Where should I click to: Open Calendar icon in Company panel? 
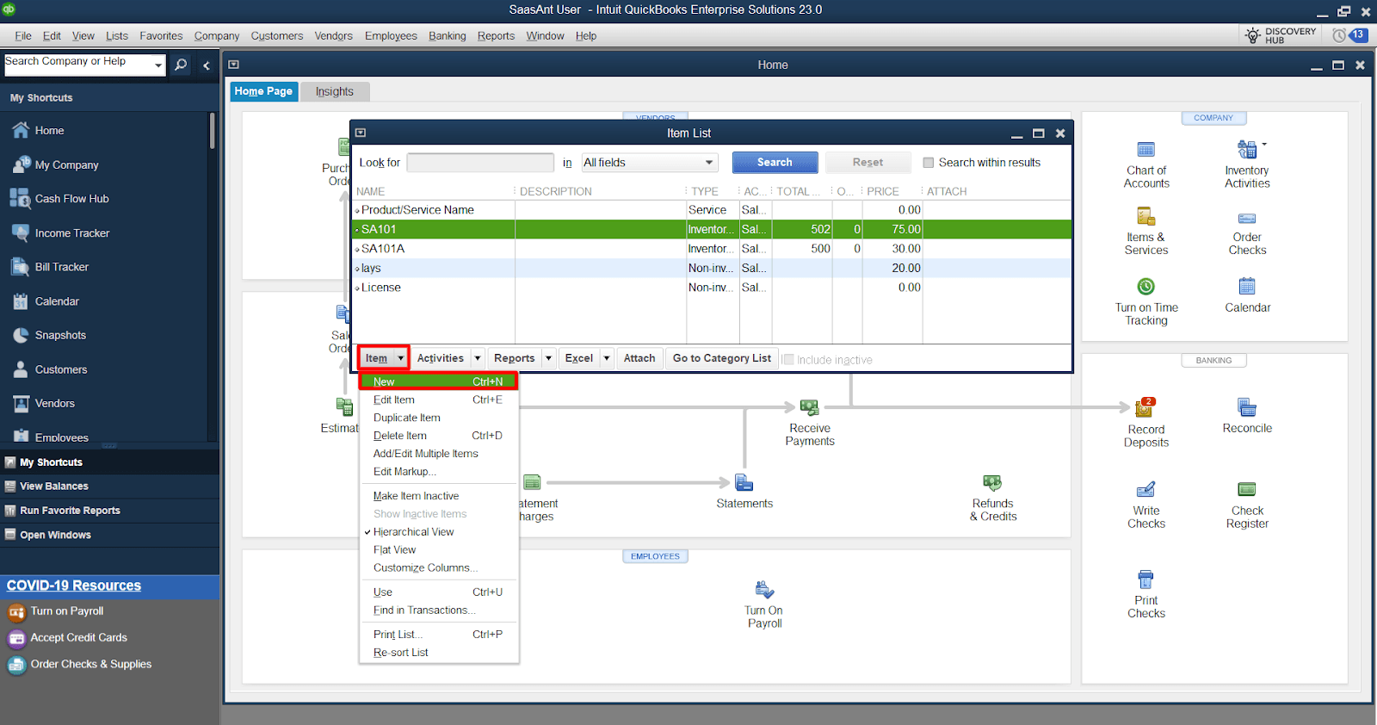click(1247, 287)
